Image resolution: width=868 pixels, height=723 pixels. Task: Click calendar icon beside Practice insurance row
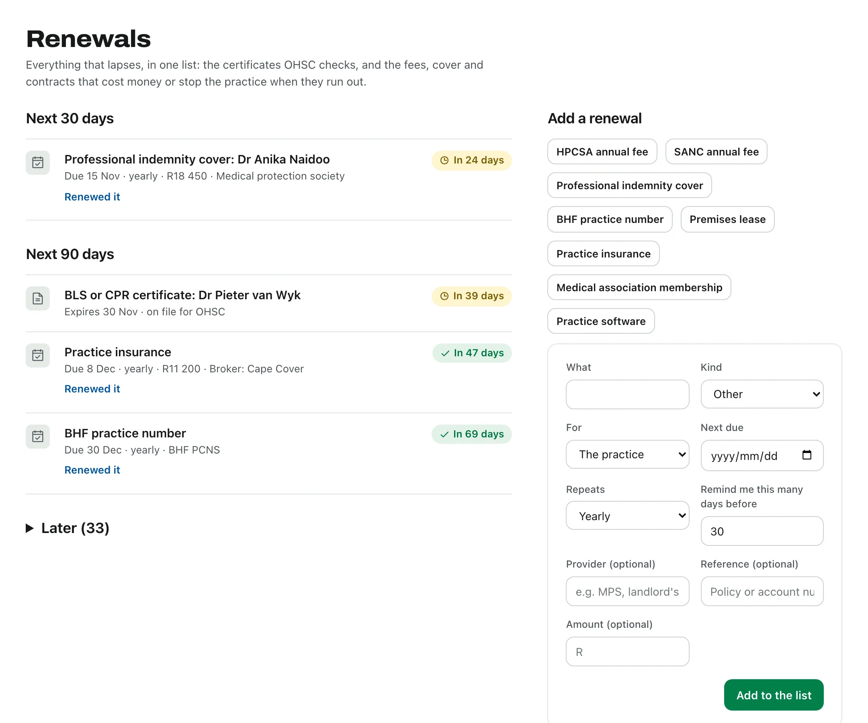click(38, 355)
